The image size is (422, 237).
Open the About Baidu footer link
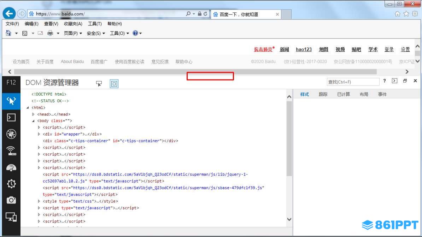[x=72, y=61]
